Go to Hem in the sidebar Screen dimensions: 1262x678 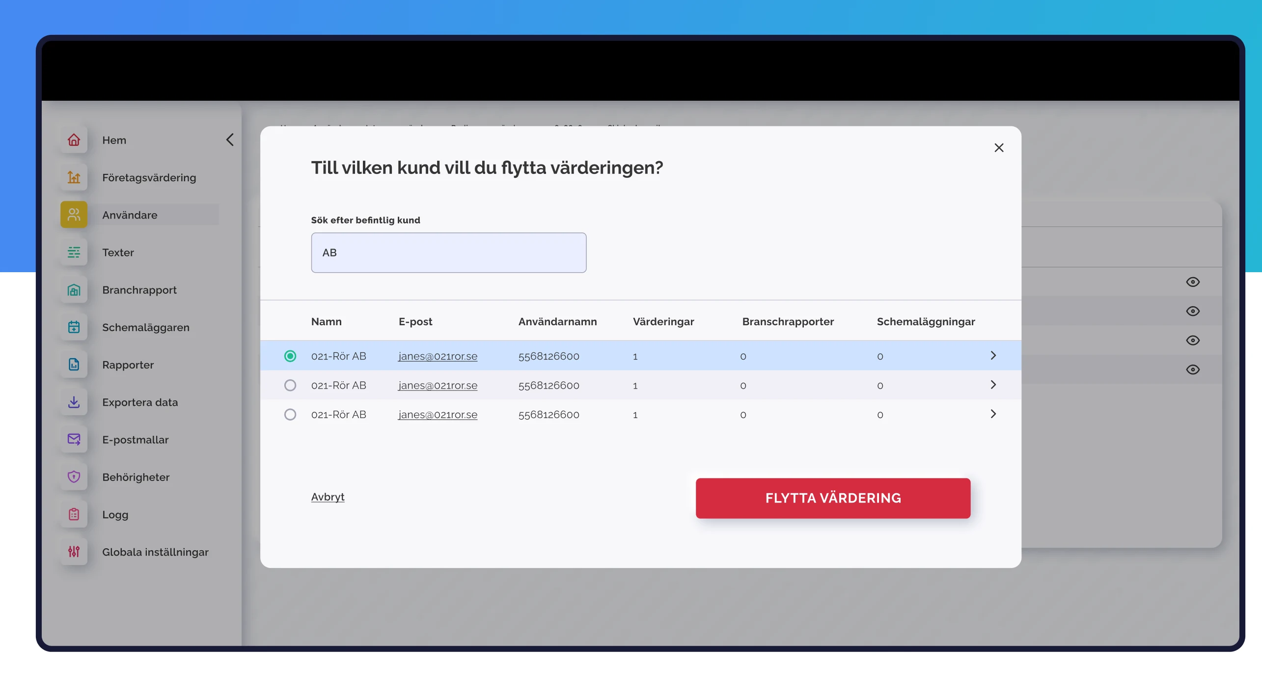click(114, 140)
